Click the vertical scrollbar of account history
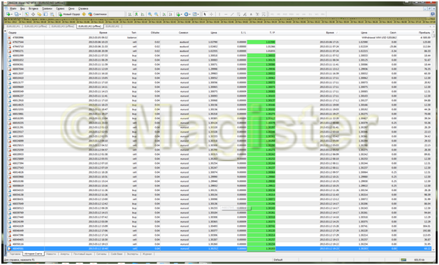 coord(433,139)
